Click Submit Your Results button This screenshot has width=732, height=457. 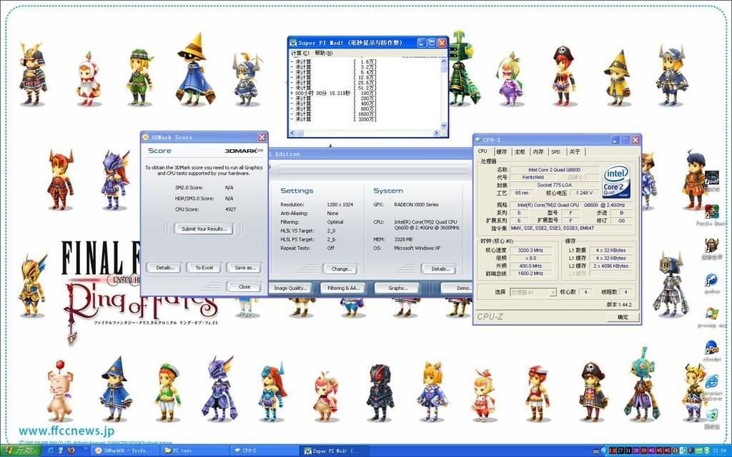(x=204, y=229)
